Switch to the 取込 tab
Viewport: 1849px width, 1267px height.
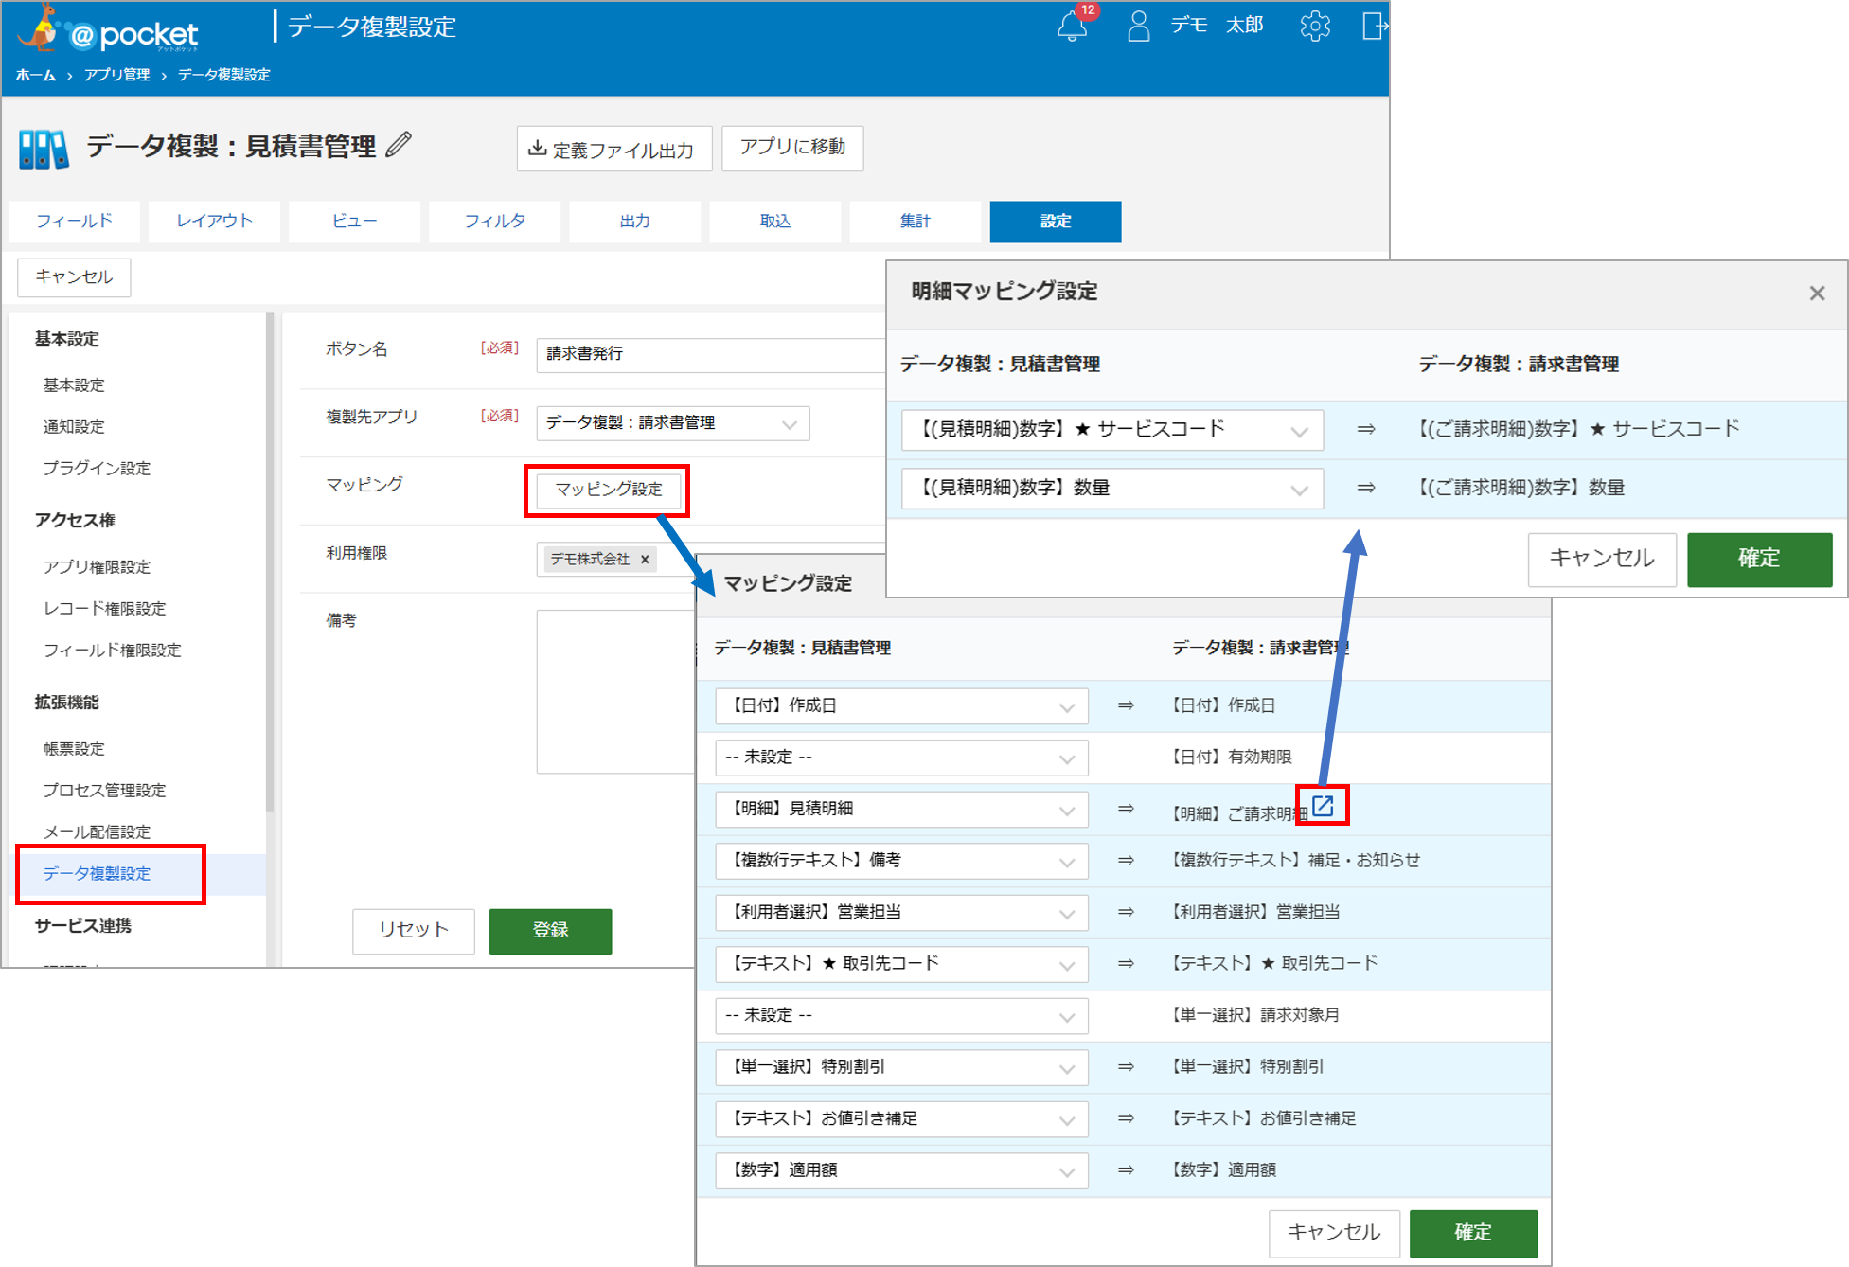[774, 221]
